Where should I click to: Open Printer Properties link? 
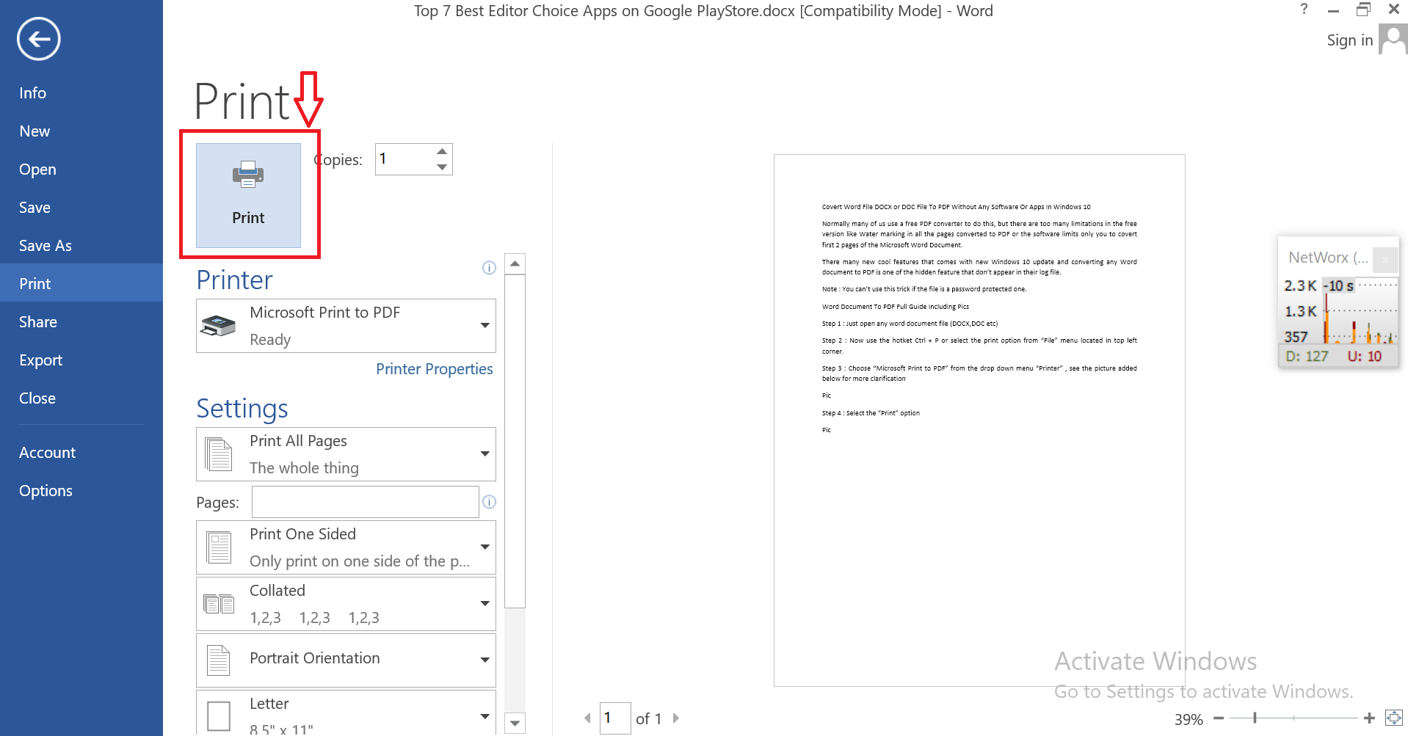pos(434,369)
